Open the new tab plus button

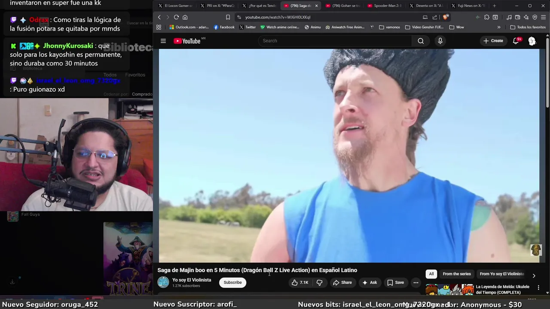(494, 6)
